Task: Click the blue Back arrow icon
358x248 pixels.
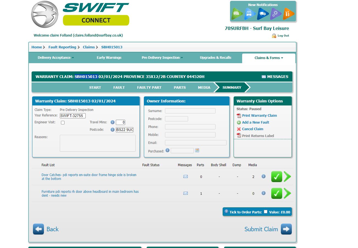Action: click(38, 229)
